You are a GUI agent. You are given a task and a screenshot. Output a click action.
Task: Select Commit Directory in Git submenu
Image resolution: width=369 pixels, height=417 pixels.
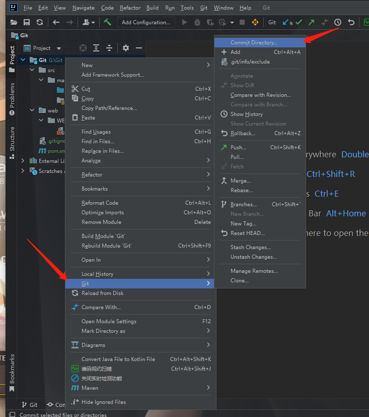pyautogui.click(x=260, y=42)
